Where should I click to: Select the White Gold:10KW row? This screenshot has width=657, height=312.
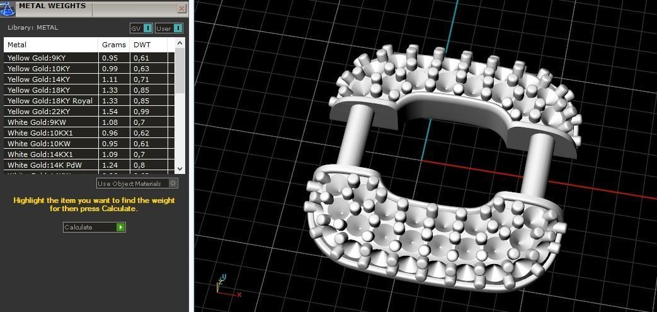pyautogui.click(x=89, y=144)
